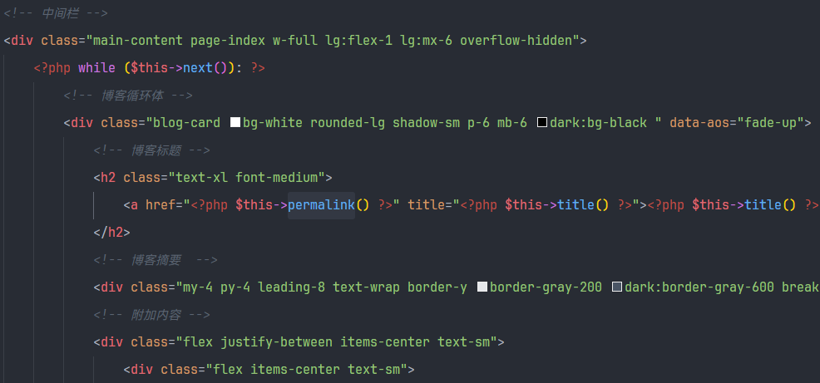Click "justify-between" in the flex div class
820x383 pixels.
tap(277, 341)
